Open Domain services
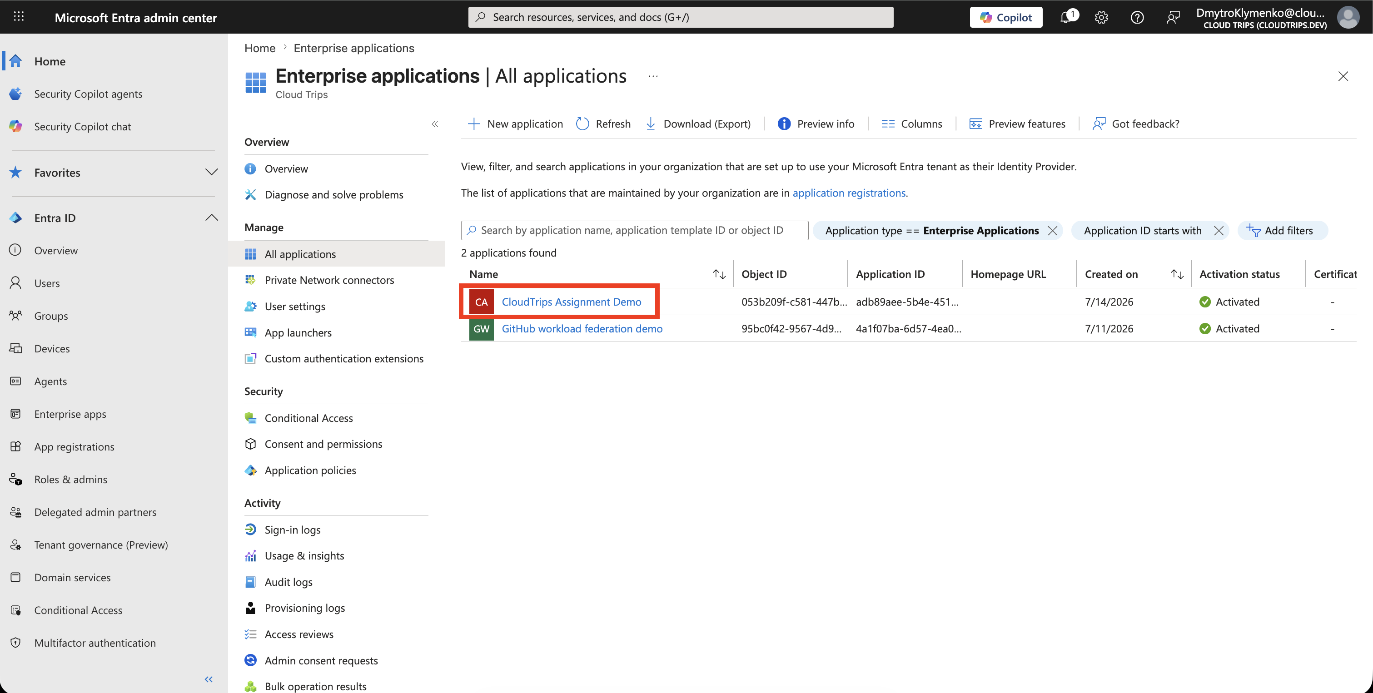Viewport: 1373px width, 693px height. 72,577
